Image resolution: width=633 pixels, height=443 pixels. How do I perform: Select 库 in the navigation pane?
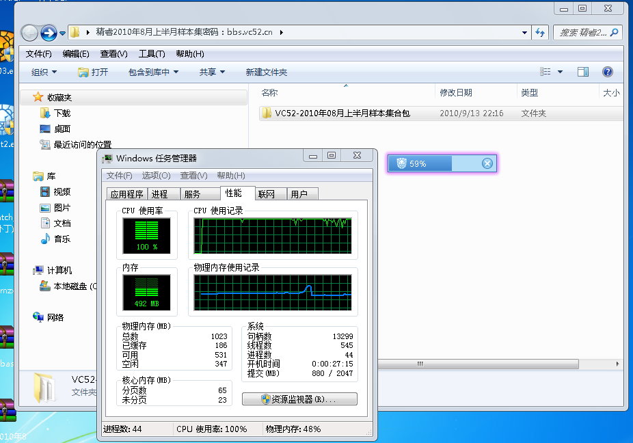51,176
